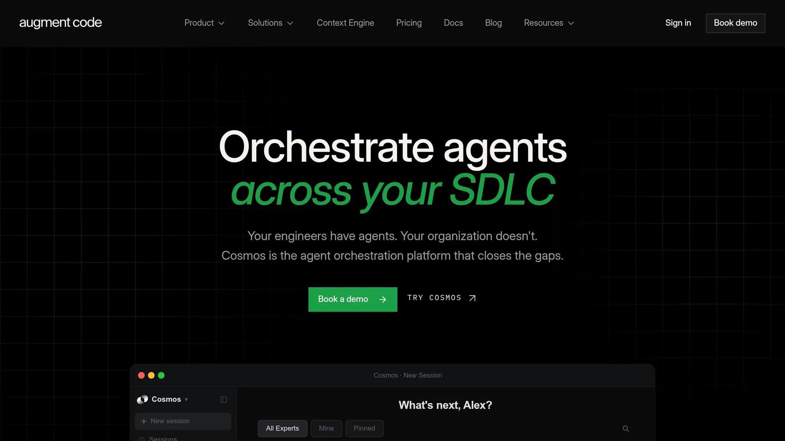Select the Mine tab
785x441 pixels.
point(326,428)
